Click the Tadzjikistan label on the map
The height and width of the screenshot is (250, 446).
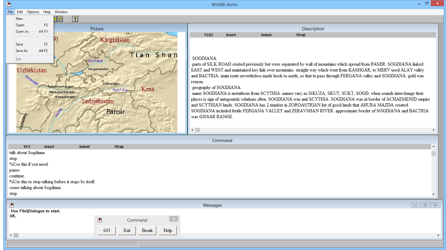[97, 101]
